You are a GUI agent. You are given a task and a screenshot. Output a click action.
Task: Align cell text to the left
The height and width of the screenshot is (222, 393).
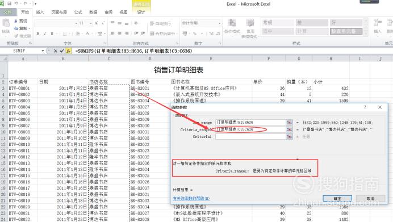coord(112,33)
